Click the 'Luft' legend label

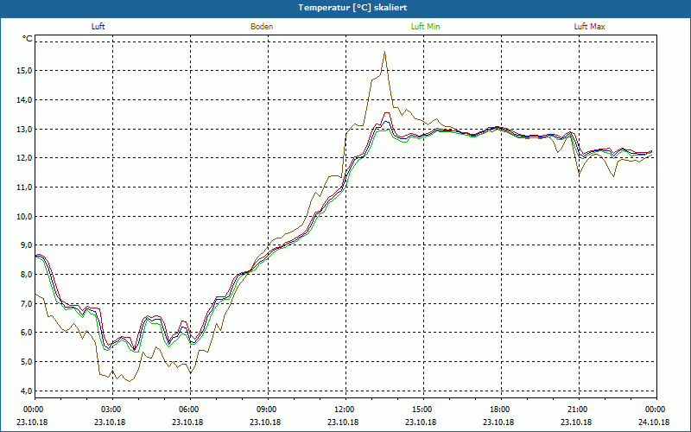coord(98,27)
